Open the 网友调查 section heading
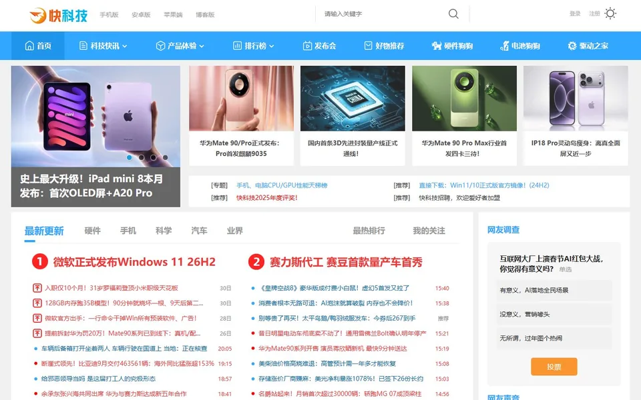641x400 pixels. pyautogui.click(x=503, y=230)
